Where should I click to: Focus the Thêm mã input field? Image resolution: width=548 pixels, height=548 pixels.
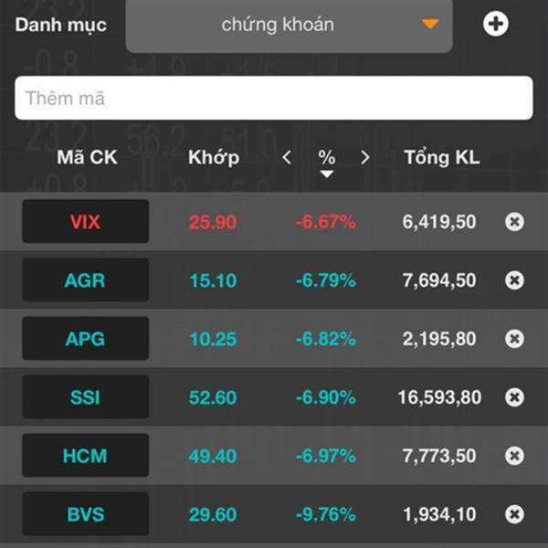(274, 98)
